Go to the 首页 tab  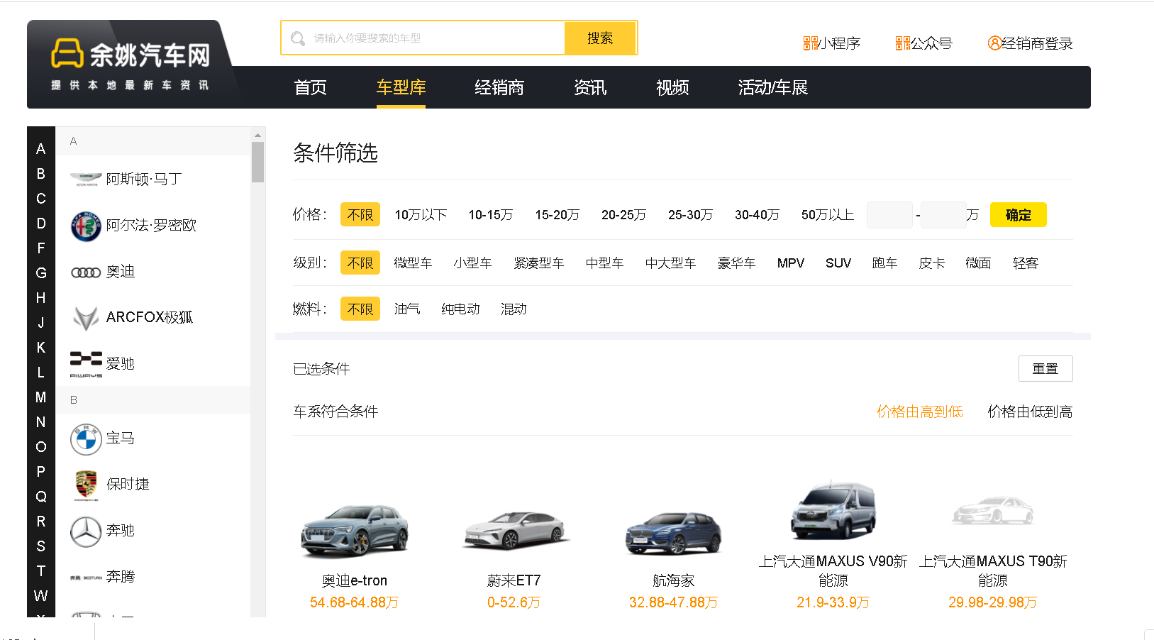[x=311, y=87]
